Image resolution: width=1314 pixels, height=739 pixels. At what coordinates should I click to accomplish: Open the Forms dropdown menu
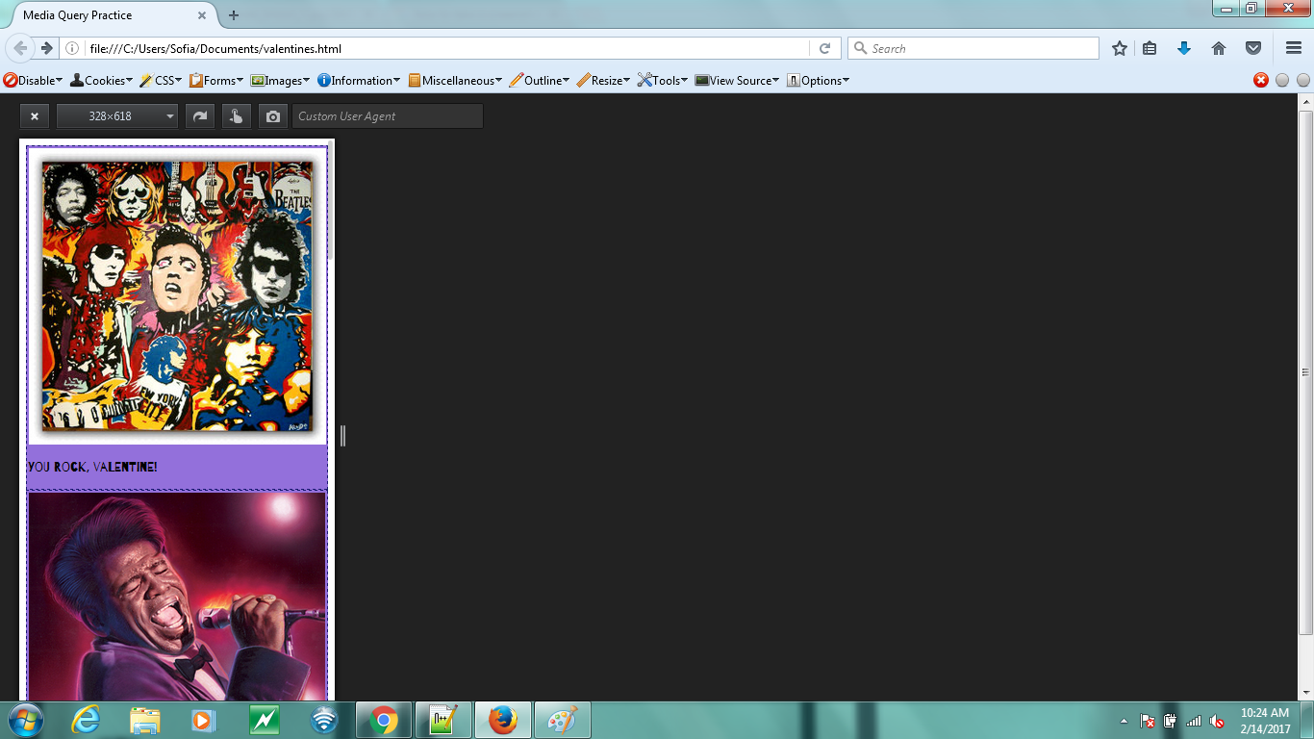tap(216, 81)
